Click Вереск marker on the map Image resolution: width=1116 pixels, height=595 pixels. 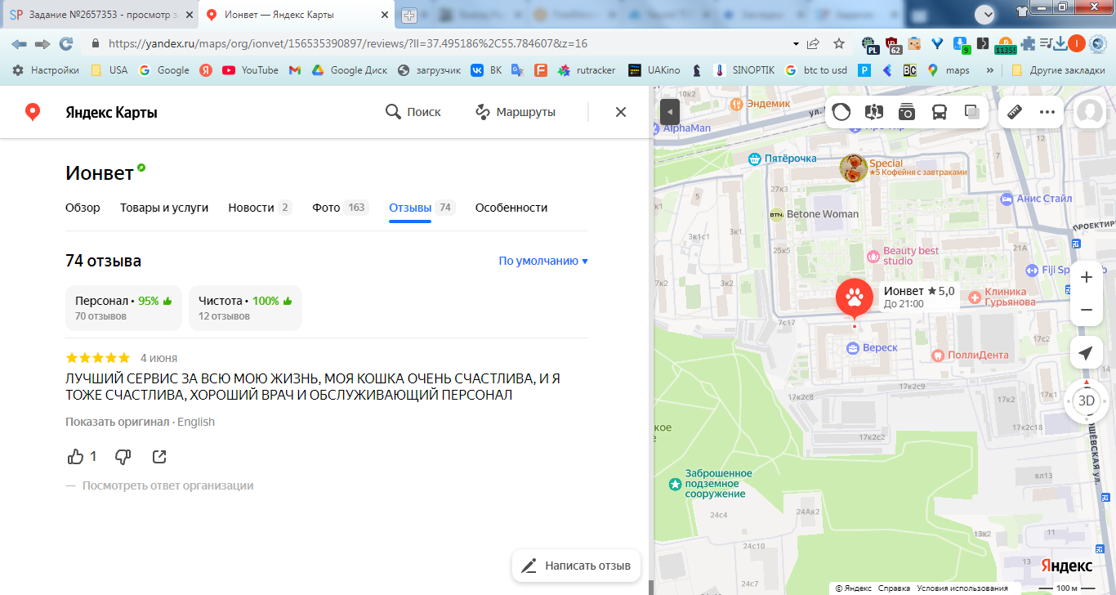pos(872,348)
